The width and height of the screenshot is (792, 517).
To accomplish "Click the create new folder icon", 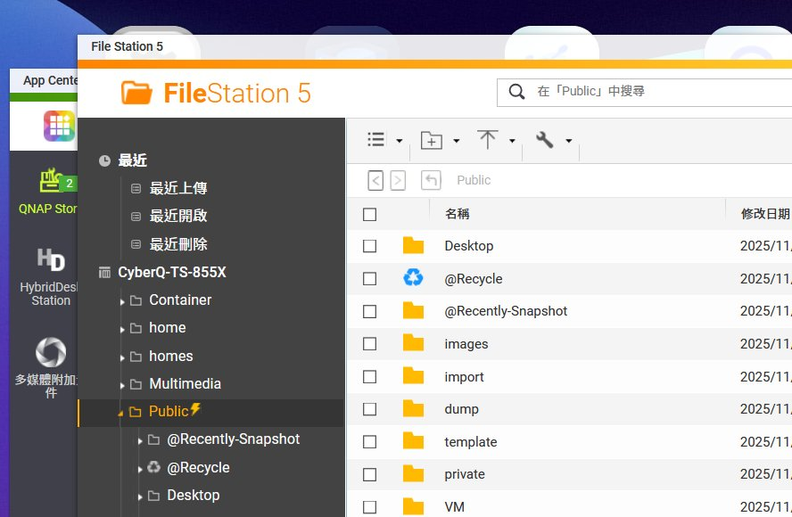I will 432,140.
